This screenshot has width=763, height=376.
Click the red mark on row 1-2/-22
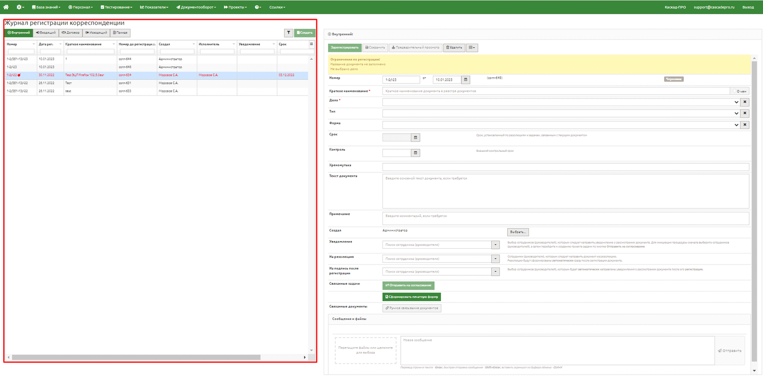[x=19, y=75]
